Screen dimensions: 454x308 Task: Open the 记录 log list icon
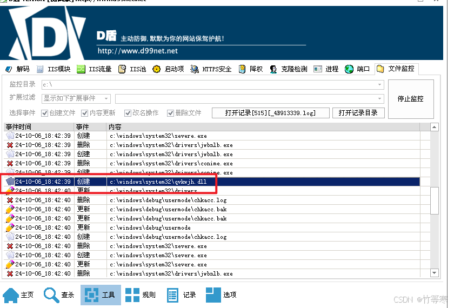tap(172, 295)
